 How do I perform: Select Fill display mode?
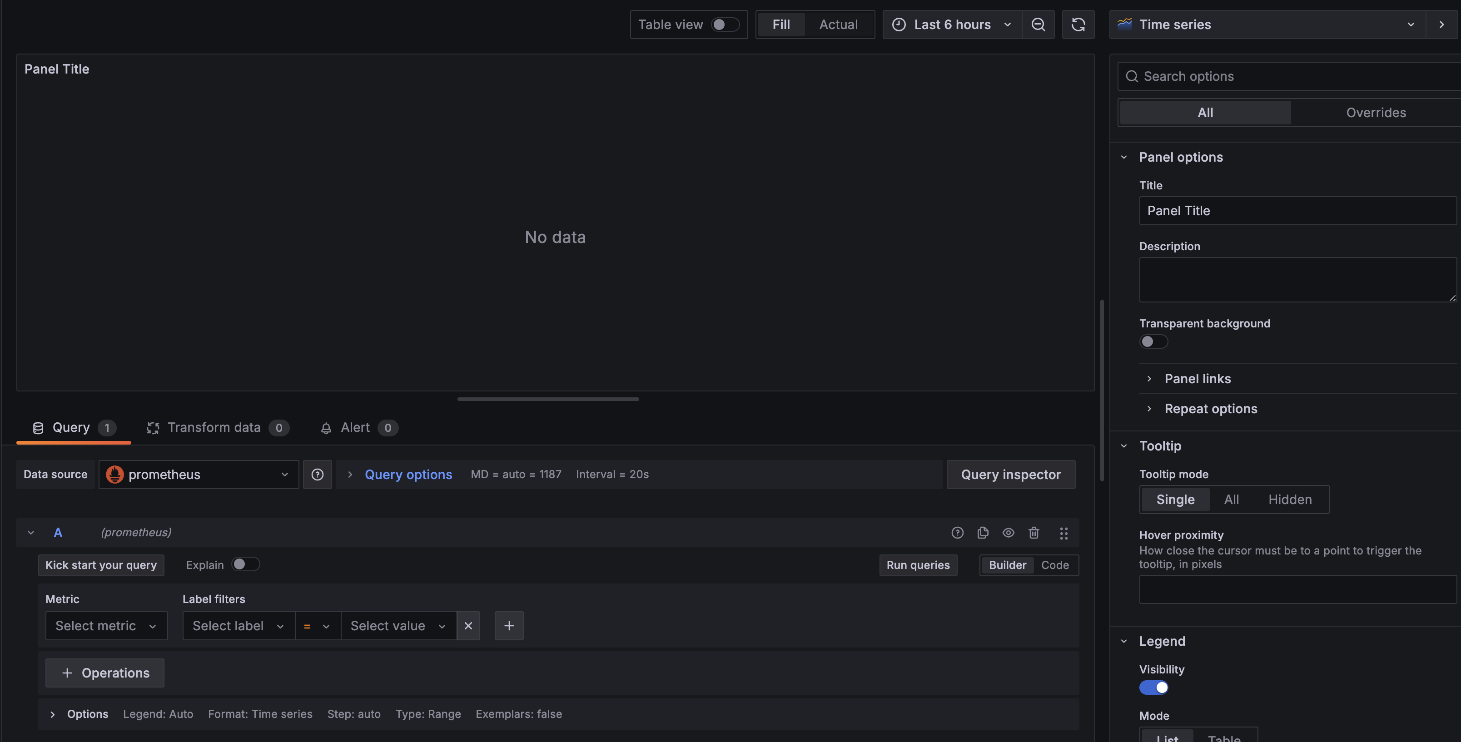pyautogui.click(x=781, y=25)
